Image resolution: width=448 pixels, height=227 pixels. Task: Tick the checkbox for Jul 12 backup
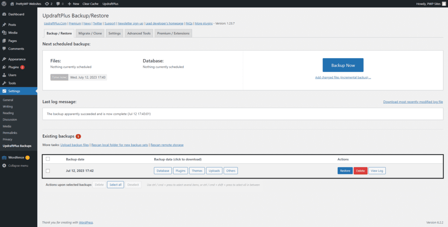[x=48, y=171]
